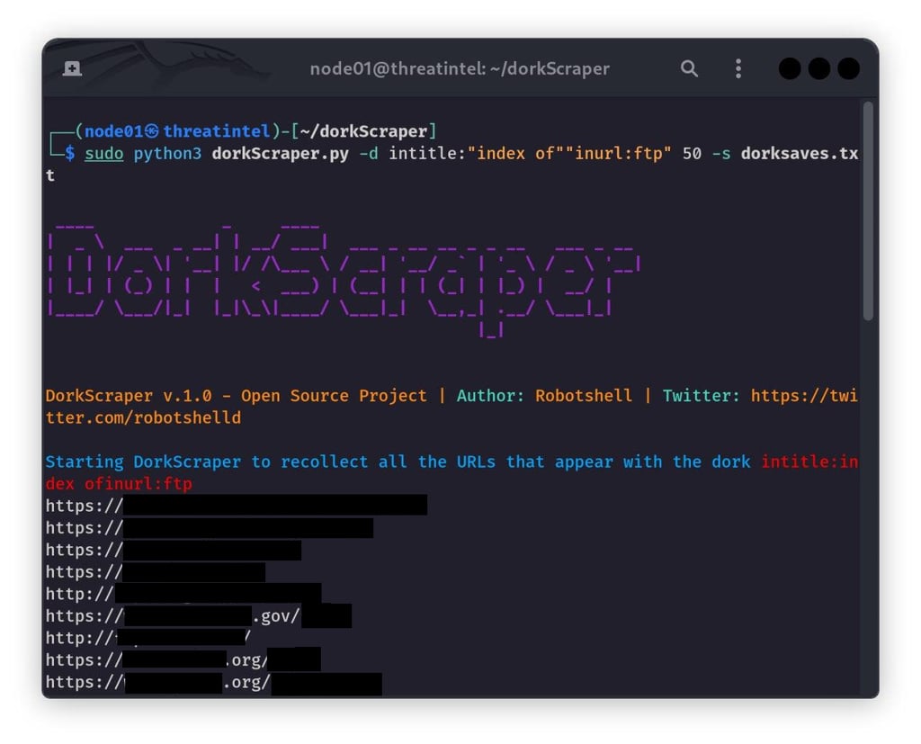Click the -s flag in command
The image size is (921, 744).
(x=721, y=153)
